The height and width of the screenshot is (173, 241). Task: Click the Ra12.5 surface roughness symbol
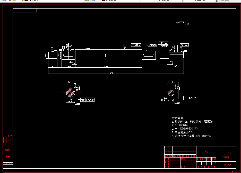[180, 23]
